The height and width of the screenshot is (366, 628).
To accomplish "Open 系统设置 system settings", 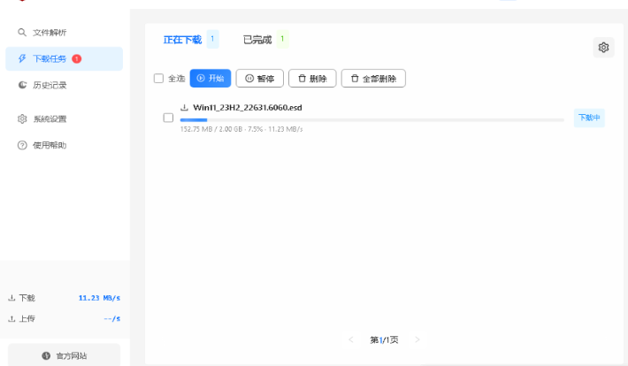I will tap(50, 119).
